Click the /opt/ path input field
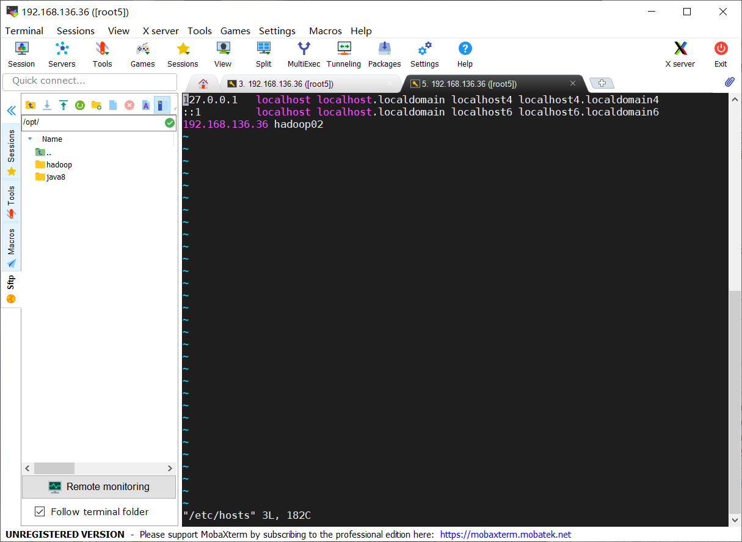742x542 pixels. 92,122
